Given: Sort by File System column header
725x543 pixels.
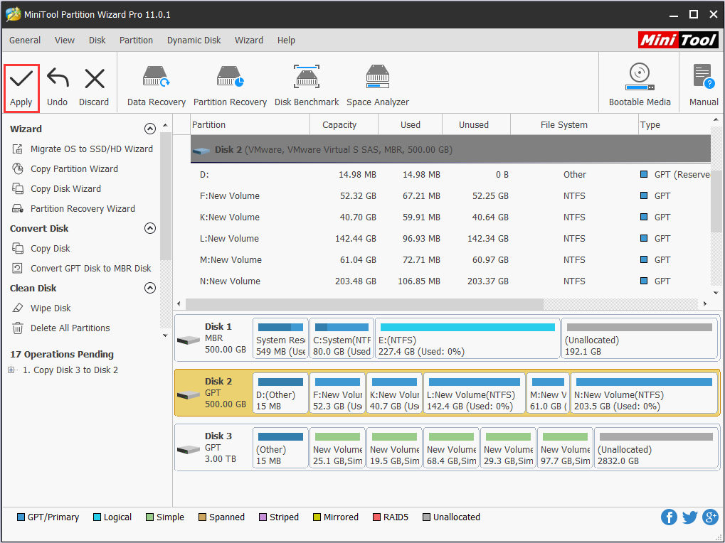Looking at the screenshot, I should (573, 124).
